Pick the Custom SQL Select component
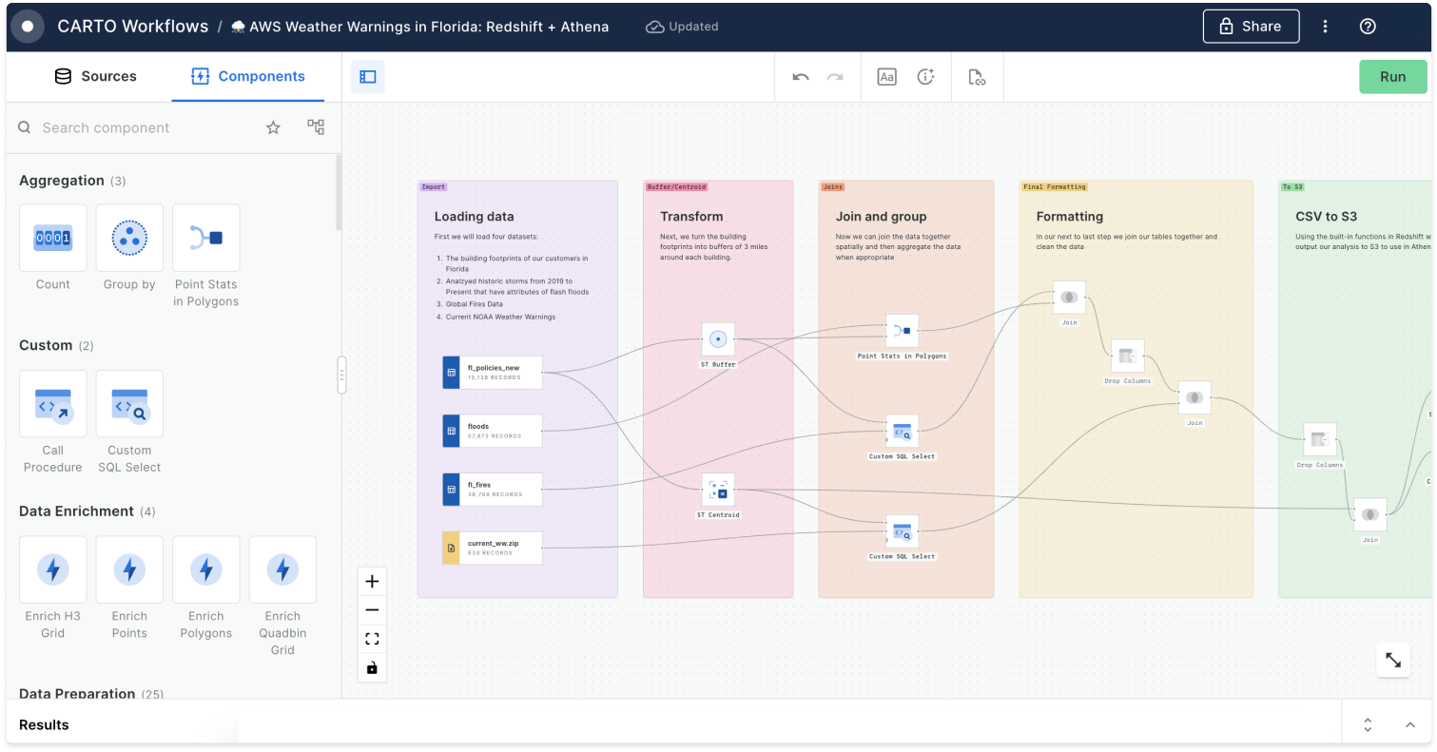This screenshot has width=1437, height=752. click(129, 403)
